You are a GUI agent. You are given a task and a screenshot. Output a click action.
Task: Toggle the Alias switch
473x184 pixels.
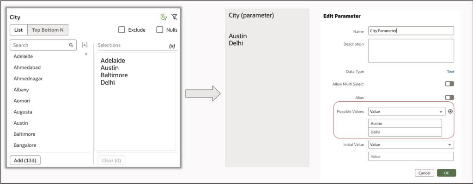tap(449, 98)
